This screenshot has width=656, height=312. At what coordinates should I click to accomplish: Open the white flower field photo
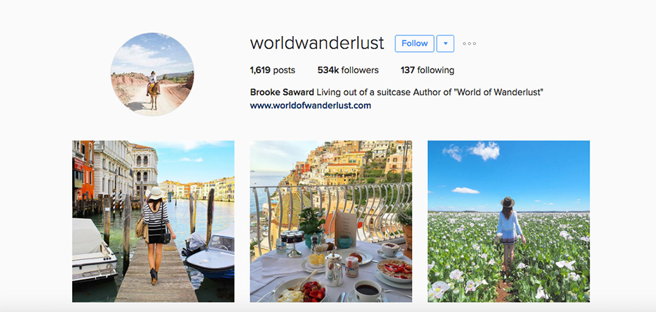tap(509, 221)
